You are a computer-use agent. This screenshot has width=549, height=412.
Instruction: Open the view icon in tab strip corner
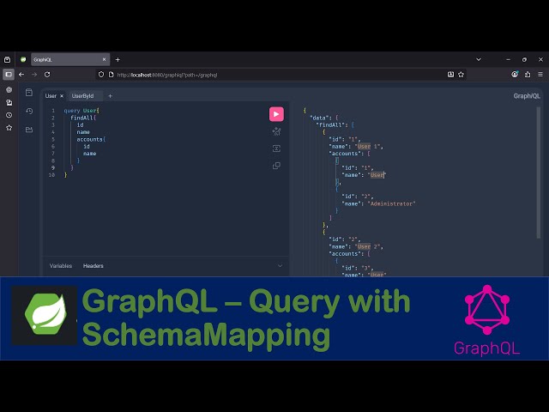[8, 59]
